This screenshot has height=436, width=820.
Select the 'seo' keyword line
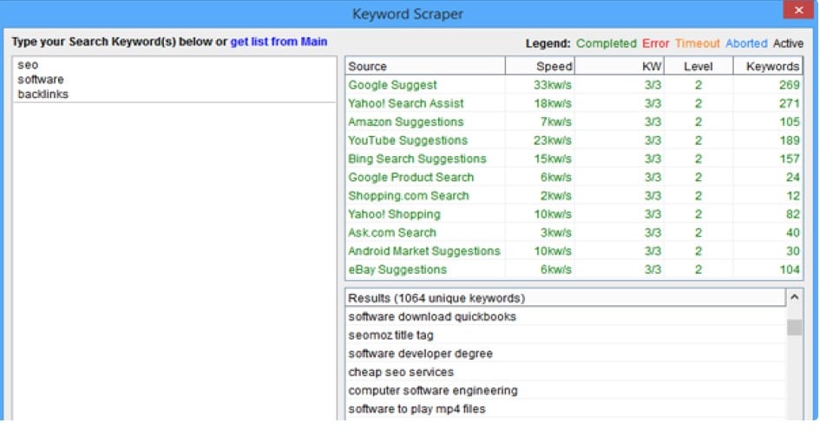coord(28,65)
